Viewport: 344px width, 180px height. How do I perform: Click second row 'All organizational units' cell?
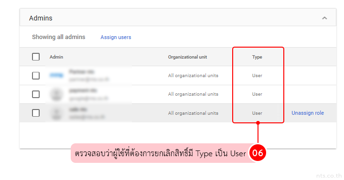point(193,94)
